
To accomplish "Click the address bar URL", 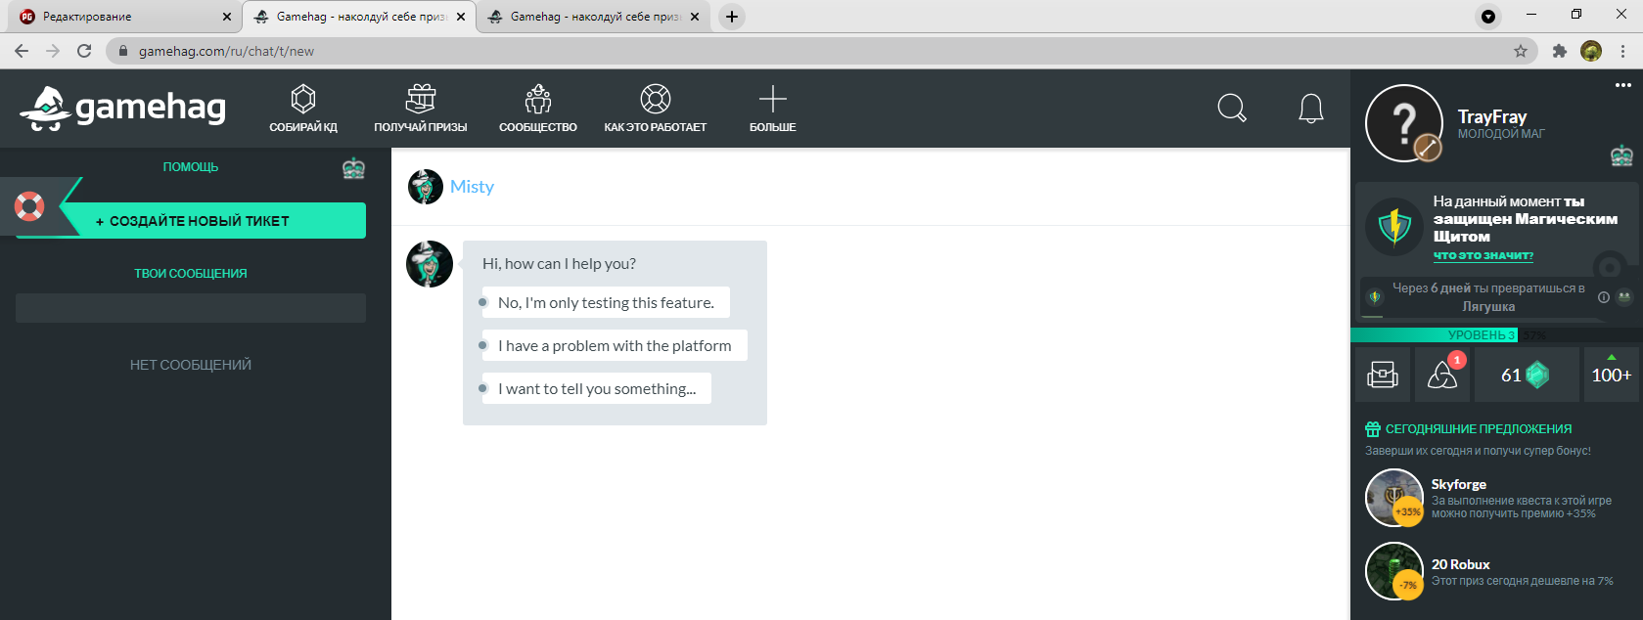I will (226, 51).
